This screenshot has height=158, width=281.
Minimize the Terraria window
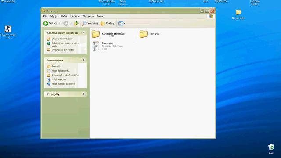pos(202,11)
